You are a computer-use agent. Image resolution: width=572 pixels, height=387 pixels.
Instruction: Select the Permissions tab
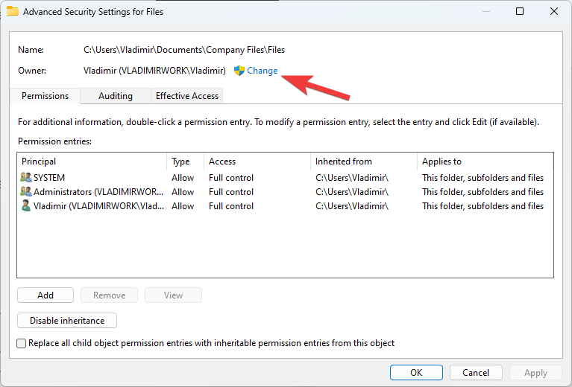pyautogui.click(x=45, y=96)
